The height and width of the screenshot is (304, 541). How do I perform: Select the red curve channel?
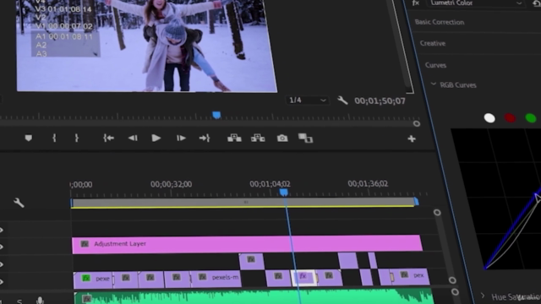click(510, 118)
